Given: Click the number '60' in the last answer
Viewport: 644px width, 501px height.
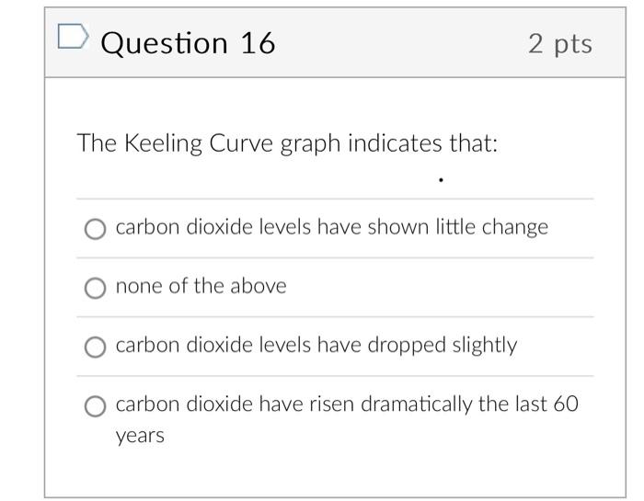Looking at the screenshot, I should tap(566, 404).
